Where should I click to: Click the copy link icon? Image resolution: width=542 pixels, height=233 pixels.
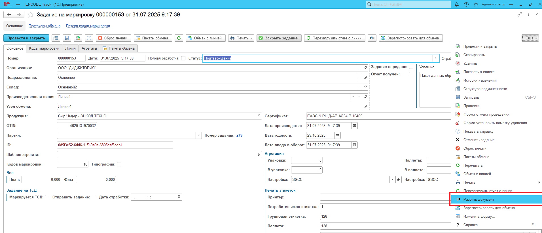point(520,14)
